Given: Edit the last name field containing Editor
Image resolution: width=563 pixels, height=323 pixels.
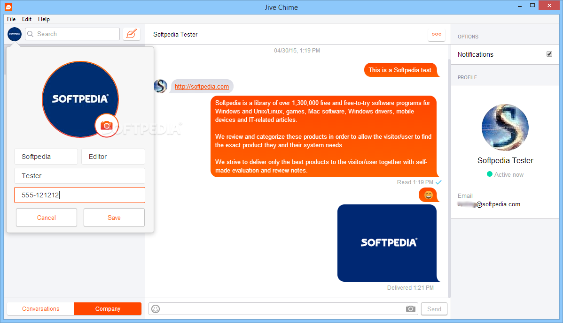Looking at the screenshot, I should [x=113, y=157].
